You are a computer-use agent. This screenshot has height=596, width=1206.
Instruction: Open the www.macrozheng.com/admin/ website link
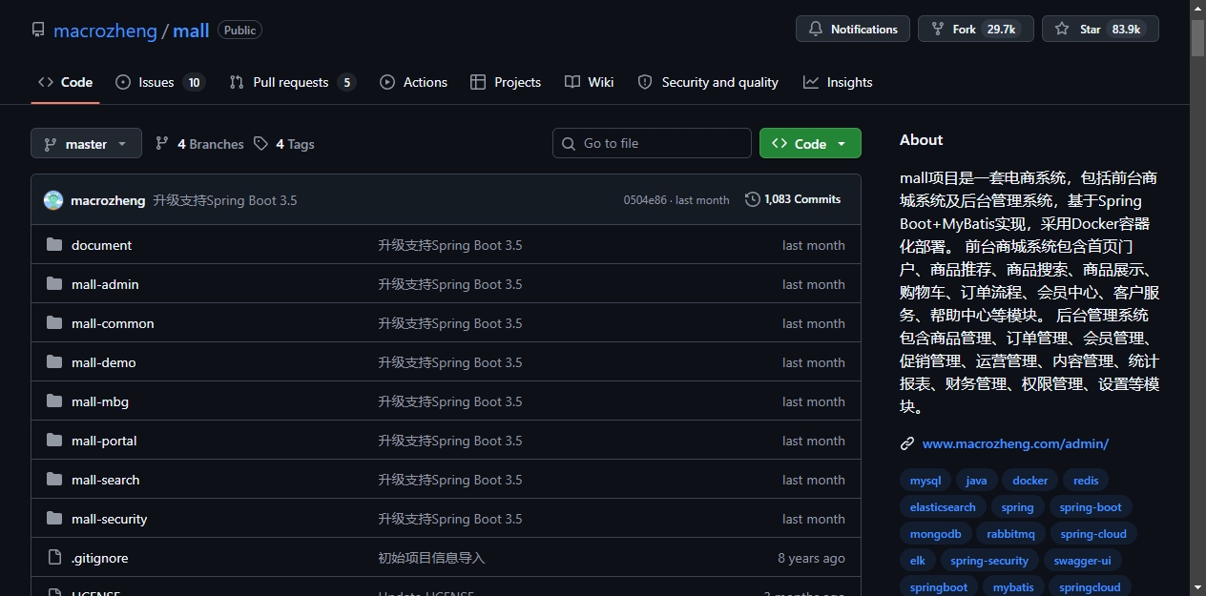(1015, 443)
